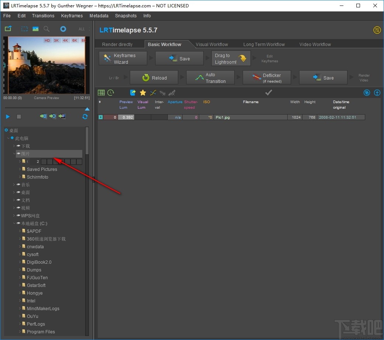Open the File menu
Image resolution: width=384 pixels, height=340 pixels.
(x=7, y=15)
